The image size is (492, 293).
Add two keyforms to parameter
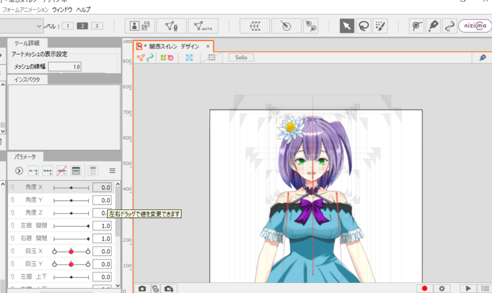33,171
